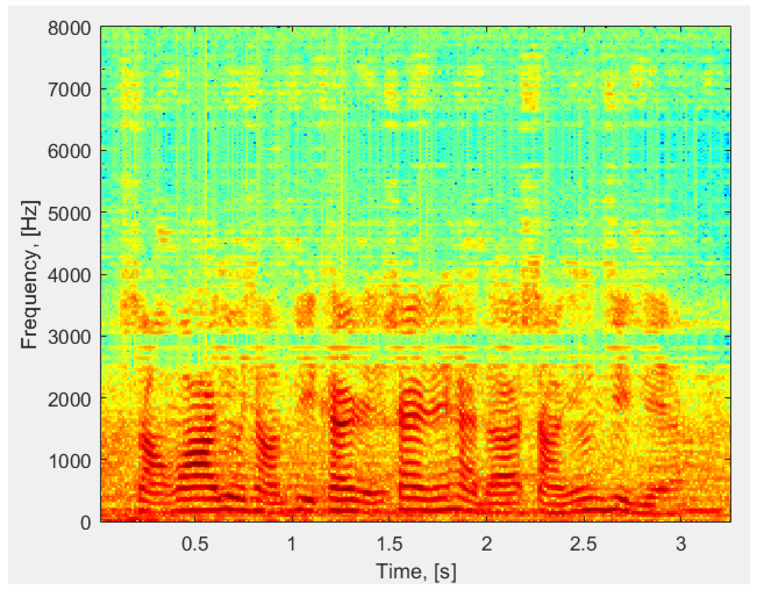Viewport: 759px width, 595px height.
Task: Click the 5000 frequency tick label
Action: click(69, 214)
